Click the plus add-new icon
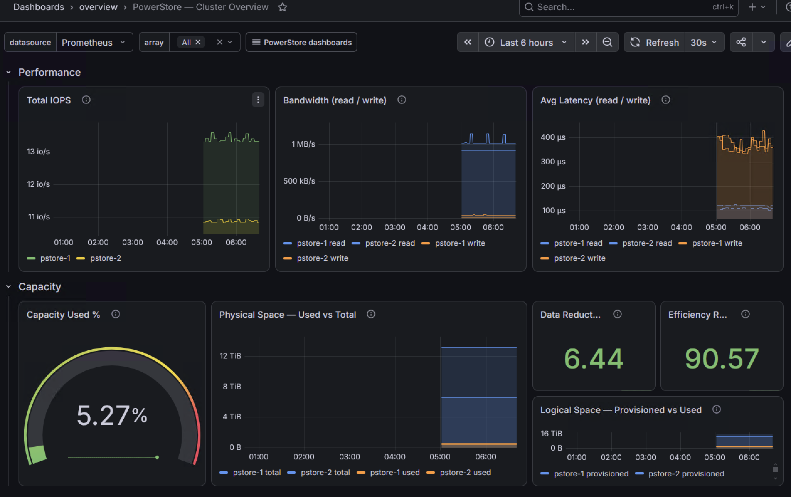This screenshot has width=791, height=497. click(x=752, y=7)
